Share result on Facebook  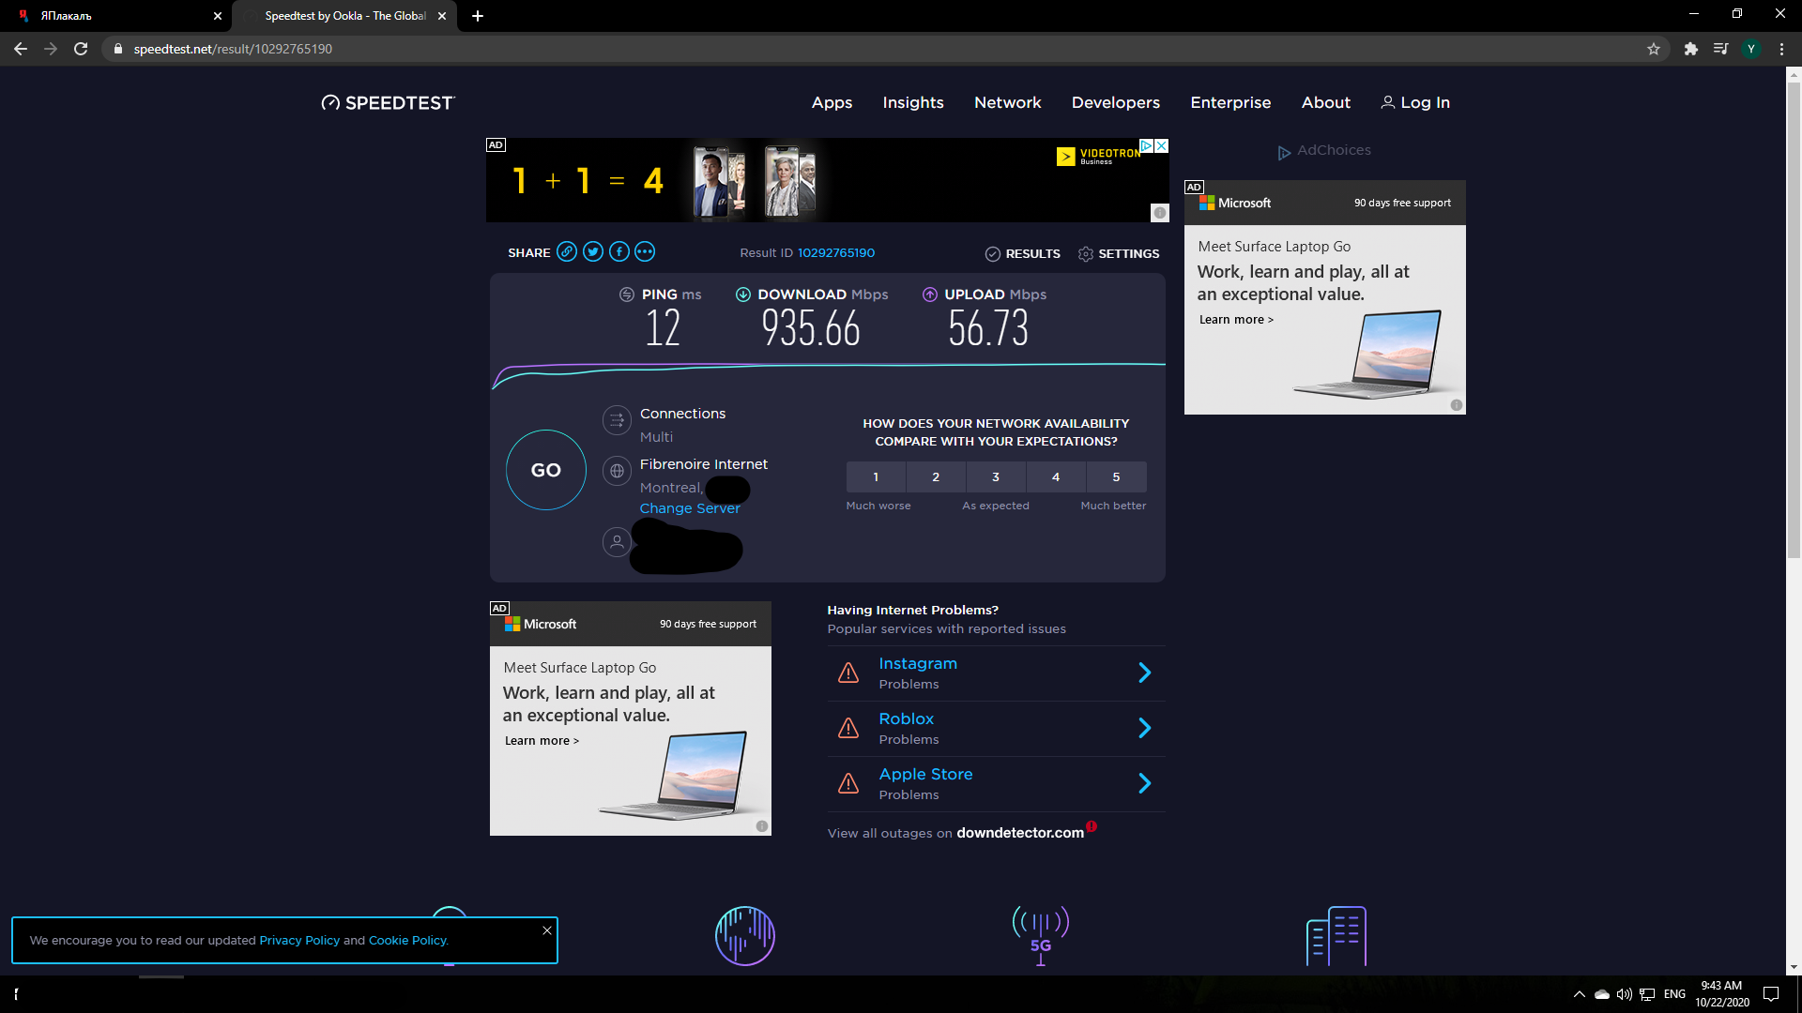click(619, 251)
